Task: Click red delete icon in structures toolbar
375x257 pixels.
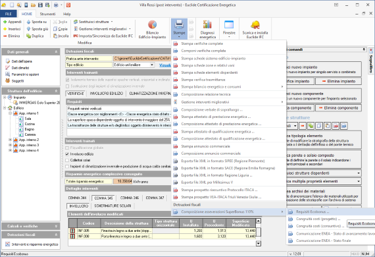Action: point(303,126)
